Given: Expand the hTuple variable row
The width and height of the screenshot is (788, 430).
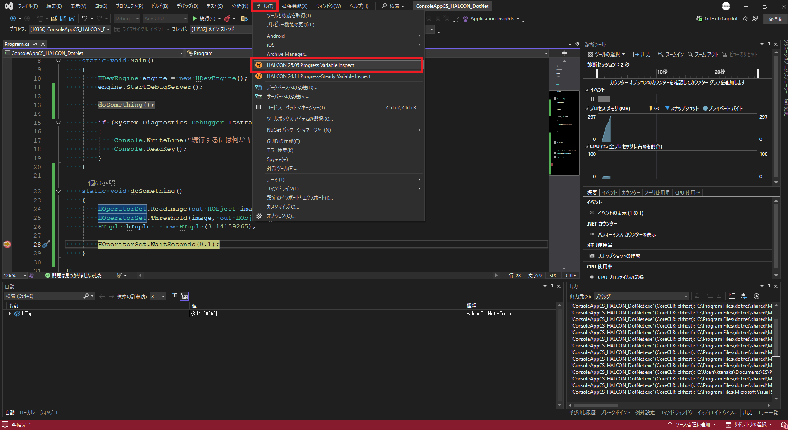Looking at the screenshot, I should pyautogui.click(x=10, y=314).
